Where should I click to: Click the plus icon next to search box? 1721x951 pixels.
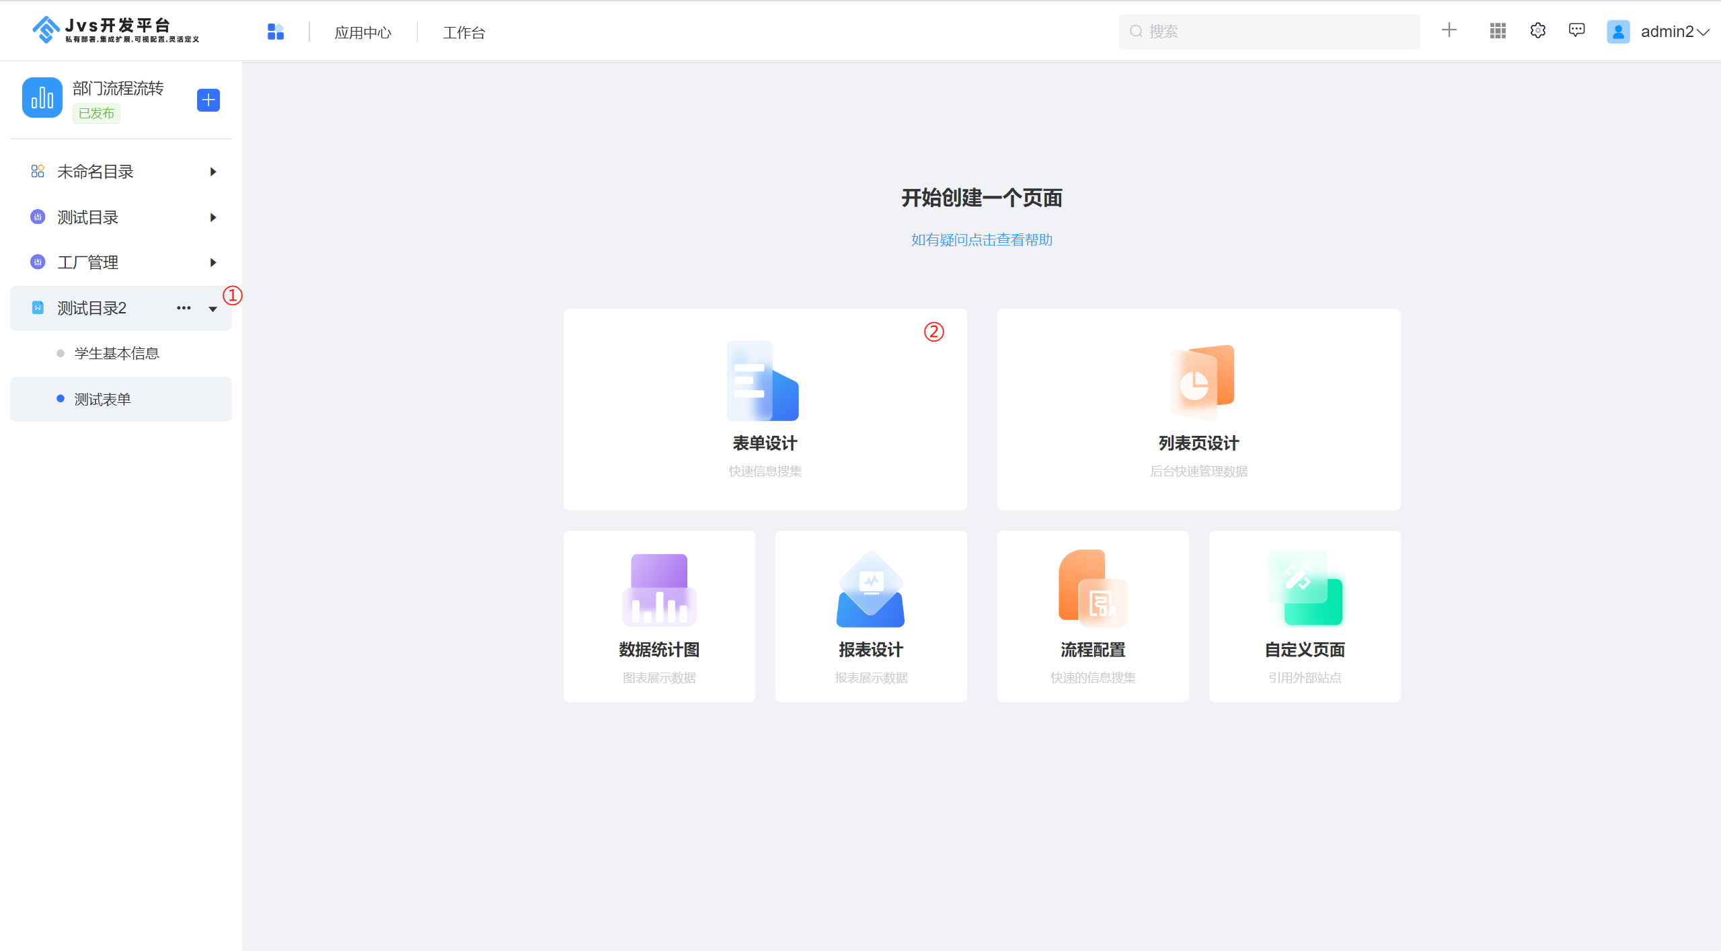(1449, 30)
